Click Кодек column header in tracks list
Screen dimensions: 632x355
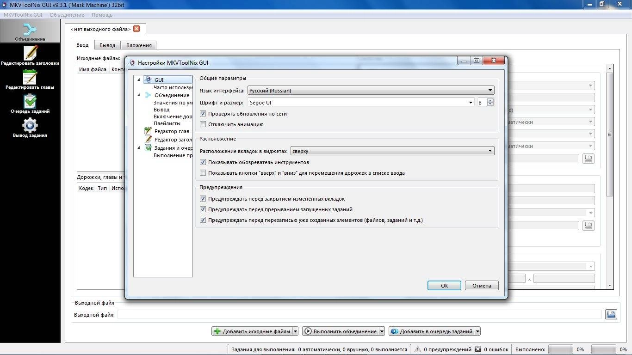coord(86,188)
